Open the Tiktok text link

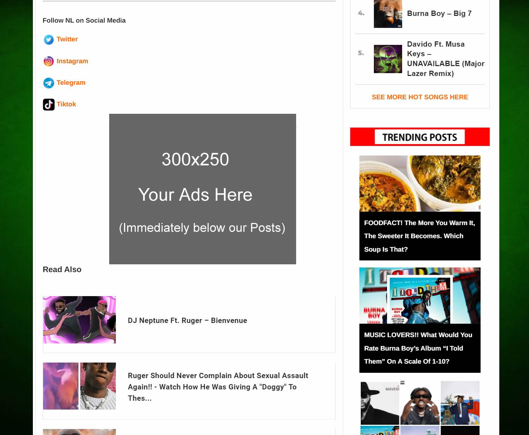pyautogui.click(x=66, y=104)
